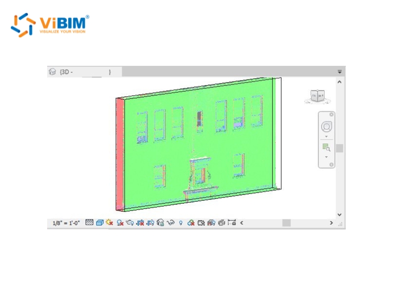Viewport: 393px width, 295px height.
Task: Open the view scale 1/8" = 1'-0" selector
Action: pos(66,223)
